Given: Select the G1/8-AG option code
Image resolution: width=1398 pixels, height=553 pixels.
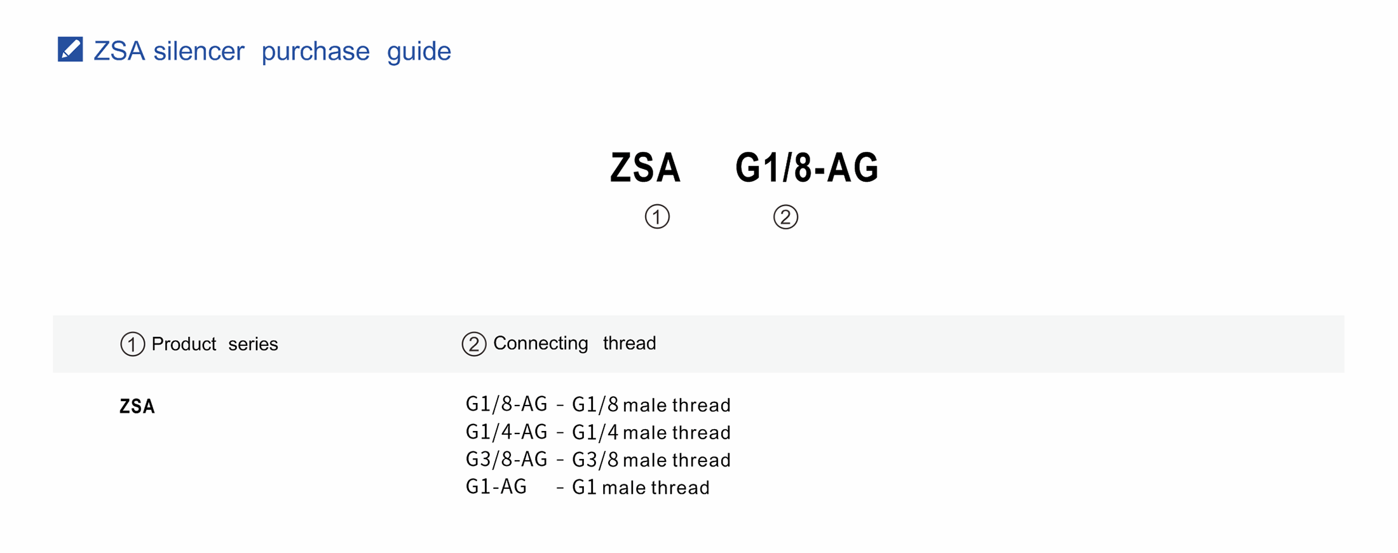Looking at the screenshot, I should pos(506,404).
